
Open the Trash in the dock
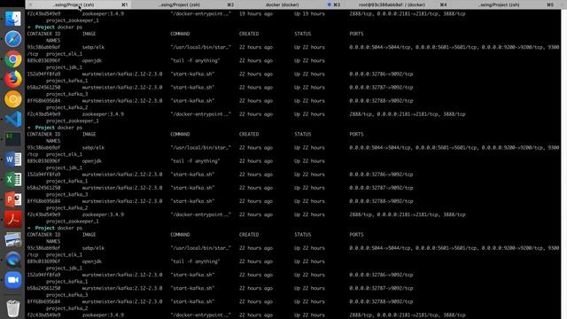click(13, 308)
